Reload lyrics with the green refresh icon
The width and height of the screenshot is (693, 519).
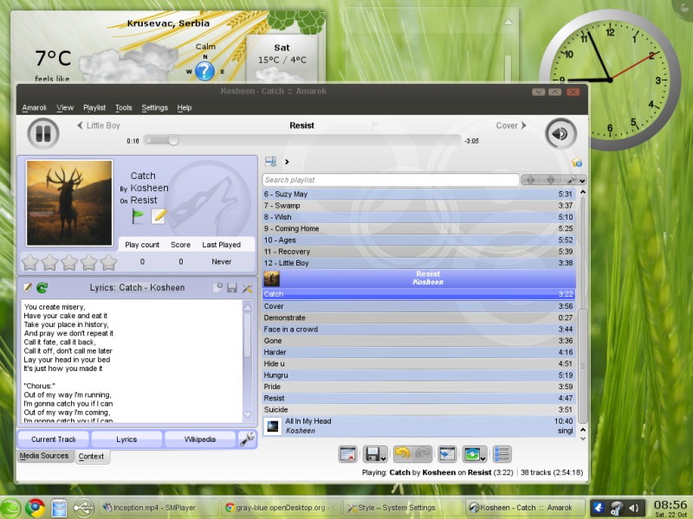tap(42, 288)
